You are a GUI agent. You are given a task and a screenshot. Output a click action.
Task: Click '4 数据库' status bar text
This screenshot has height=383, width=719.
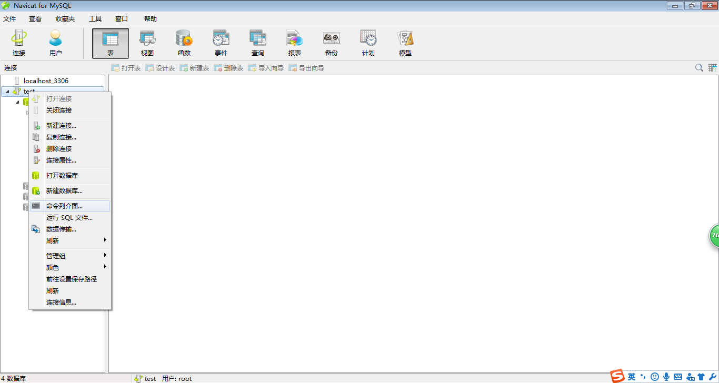(x=13, y=379)
